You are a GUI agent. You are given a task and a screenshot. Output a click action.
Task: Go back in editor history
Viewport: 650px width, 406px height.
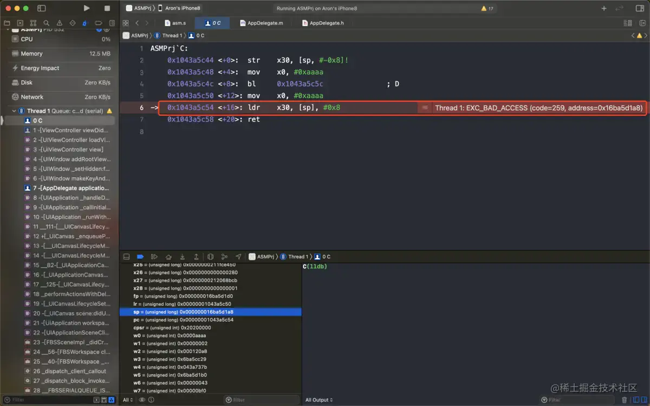click(x=137, y=23)
